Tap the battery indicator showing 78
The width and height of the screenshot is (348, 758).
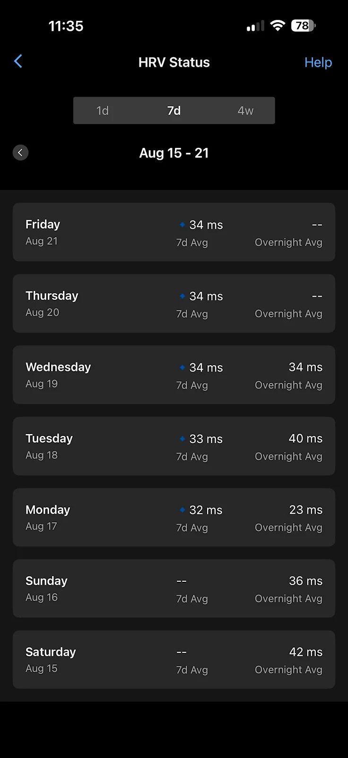[303, 26]
